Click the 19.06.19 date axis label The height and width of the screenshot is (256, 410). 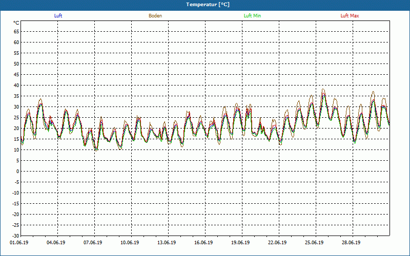tap(240, 243)
